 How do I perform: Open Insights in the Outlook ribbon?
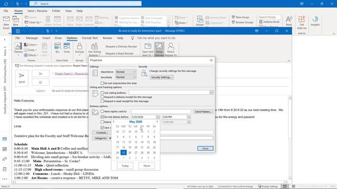[x=315, y=21]
